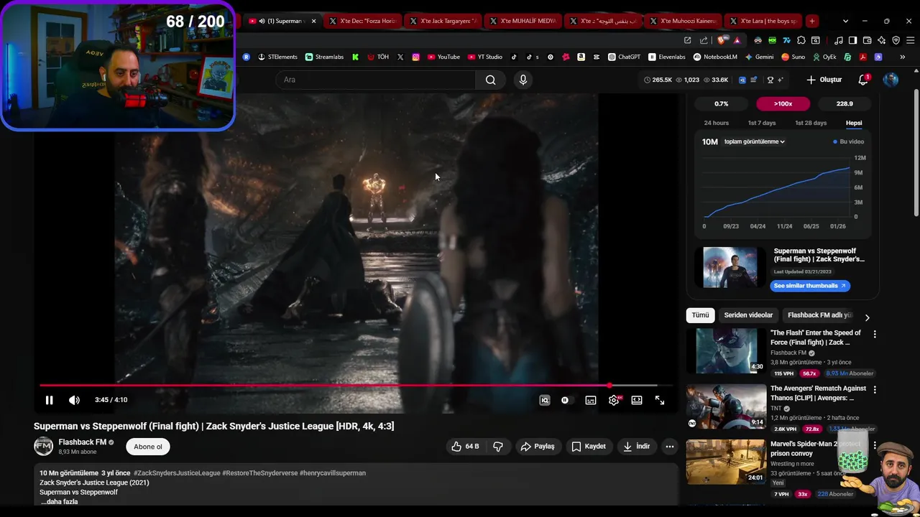Like the video (64 B)
920x517 pixels.
[465, 447]
